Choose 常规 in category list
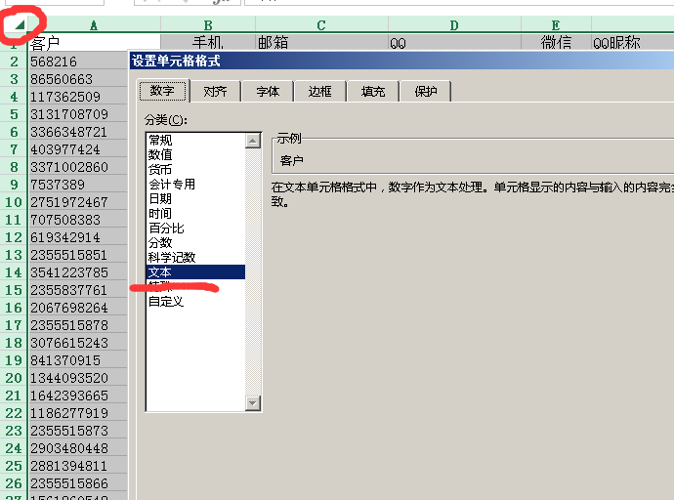 (x=160, y=140)
